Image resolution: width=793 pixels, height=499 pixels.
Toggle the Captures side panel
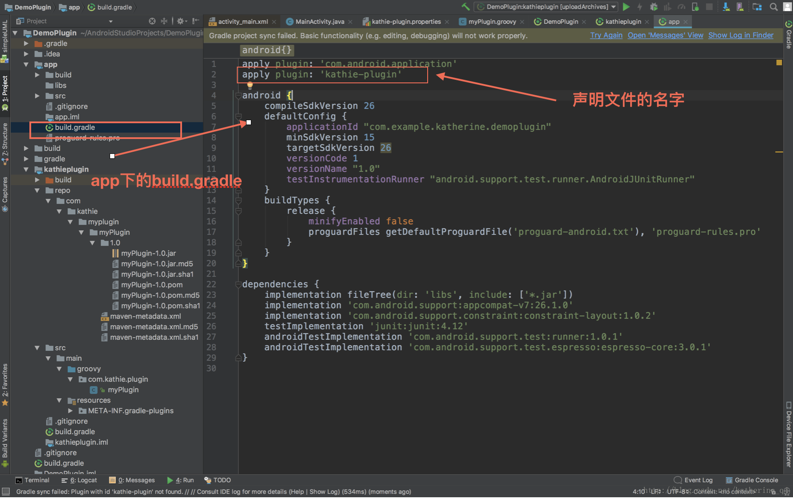[x=5, y=194]
